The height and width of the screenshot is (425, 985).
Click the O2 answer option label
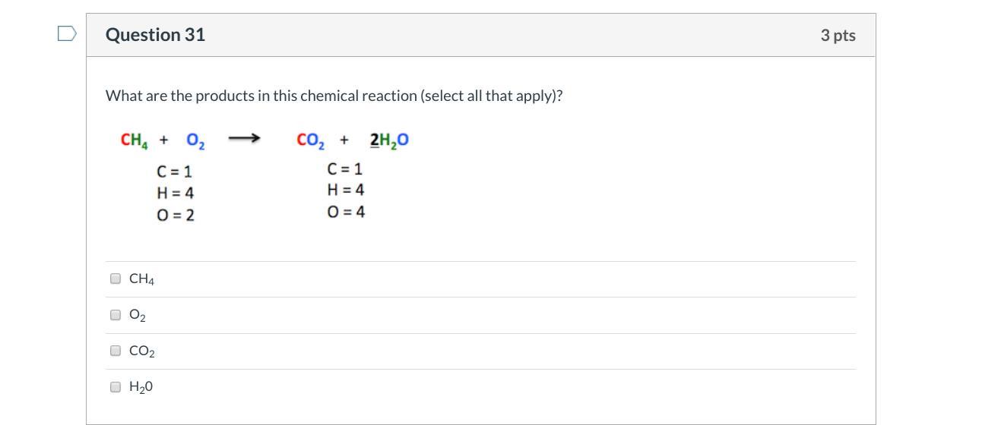pyautogui.click(x=138, y=315)
